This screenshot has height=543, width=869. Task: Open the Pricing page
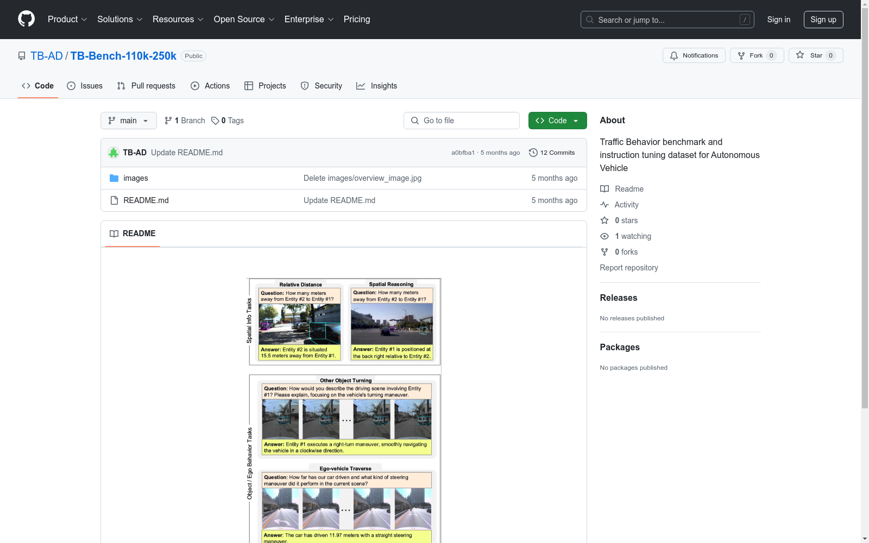(357, 20)
